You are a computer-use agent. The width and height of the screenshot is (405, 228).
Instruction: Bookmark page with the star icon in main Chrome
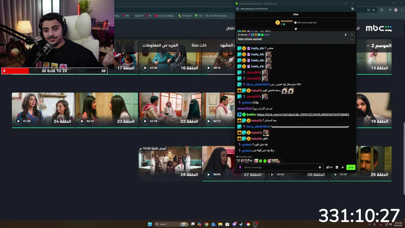[x=374, y=10]
